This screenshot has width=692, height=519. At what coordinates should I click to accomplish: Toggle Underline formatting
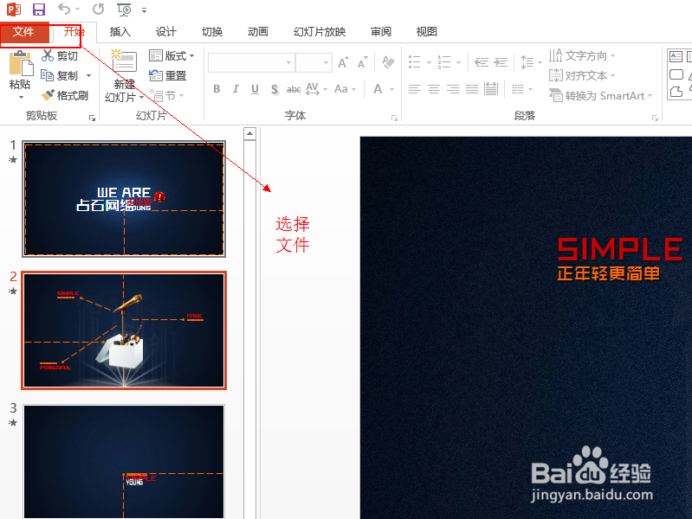pos(255,89)
